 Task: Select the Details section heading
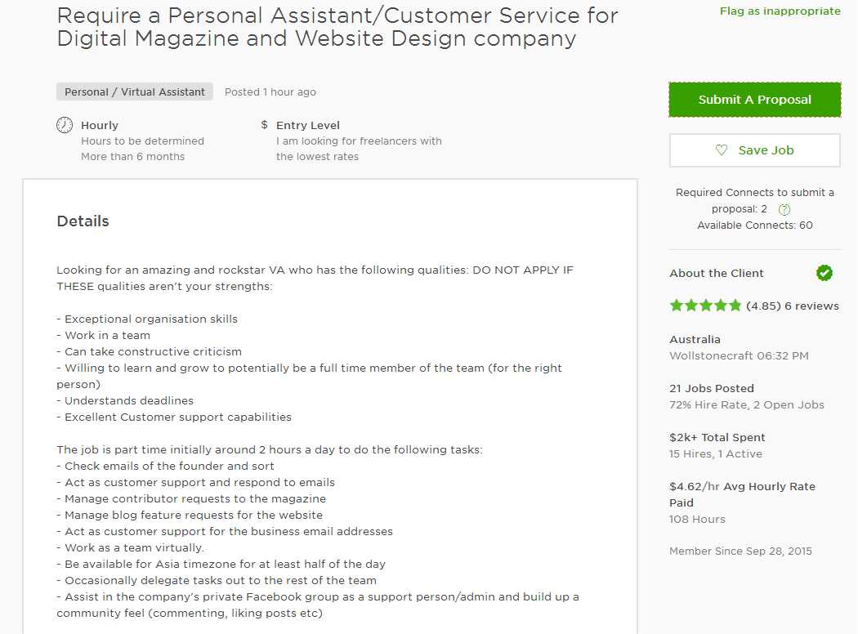tap(83, 221)
